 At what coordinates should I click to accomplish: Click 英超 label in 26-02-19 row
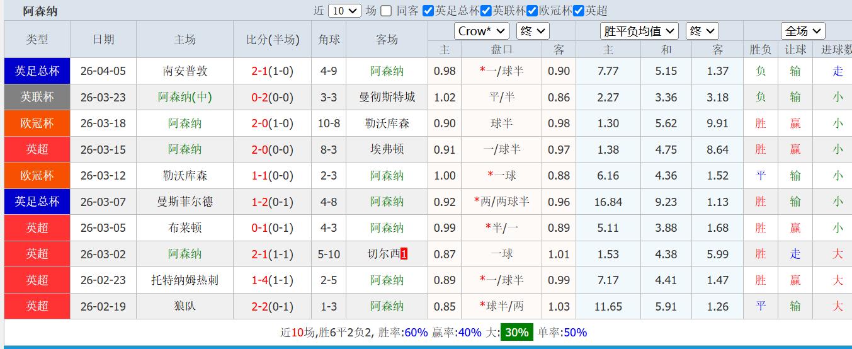click(x=37, y=306)
